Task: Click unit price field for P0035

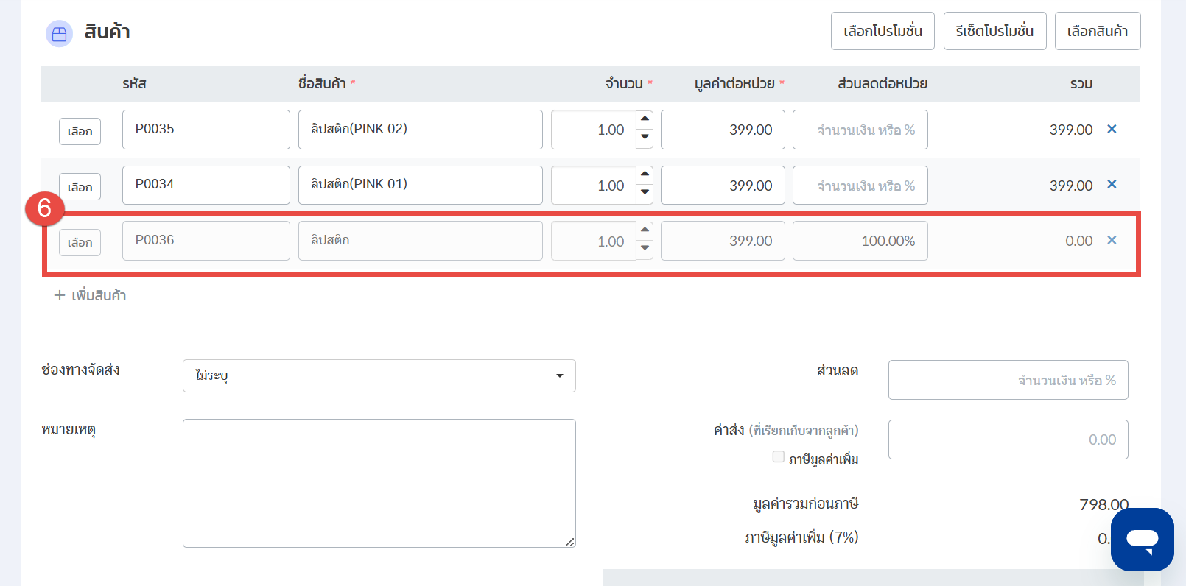Action: (x=723, y=130)
